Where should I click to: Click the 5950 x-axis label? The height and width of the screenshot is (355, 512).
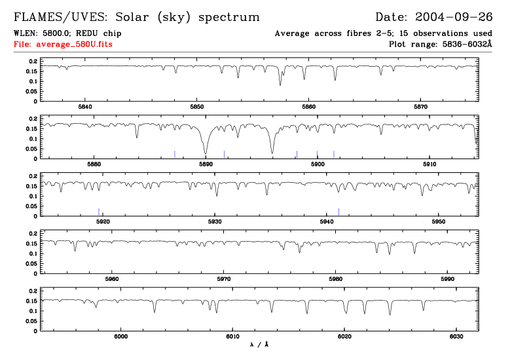tap(439, 222)
